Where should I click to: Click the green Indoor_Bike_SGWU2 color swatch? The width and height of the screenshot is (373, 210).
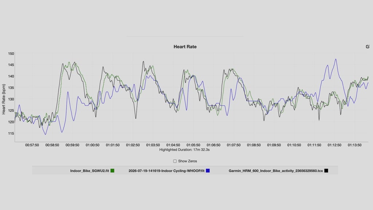coord(112,171)
